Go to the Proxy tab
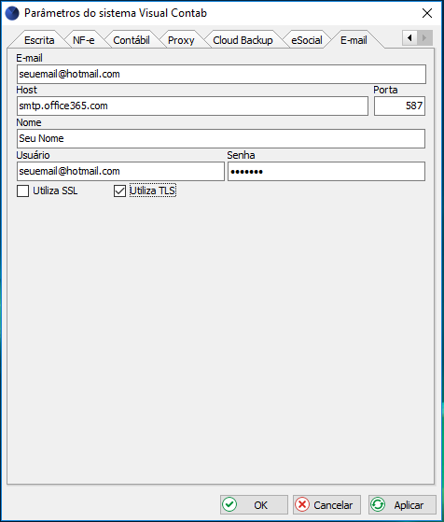This screenshot has width=444, height=522. pyautogui.click(x=181, y=40)
